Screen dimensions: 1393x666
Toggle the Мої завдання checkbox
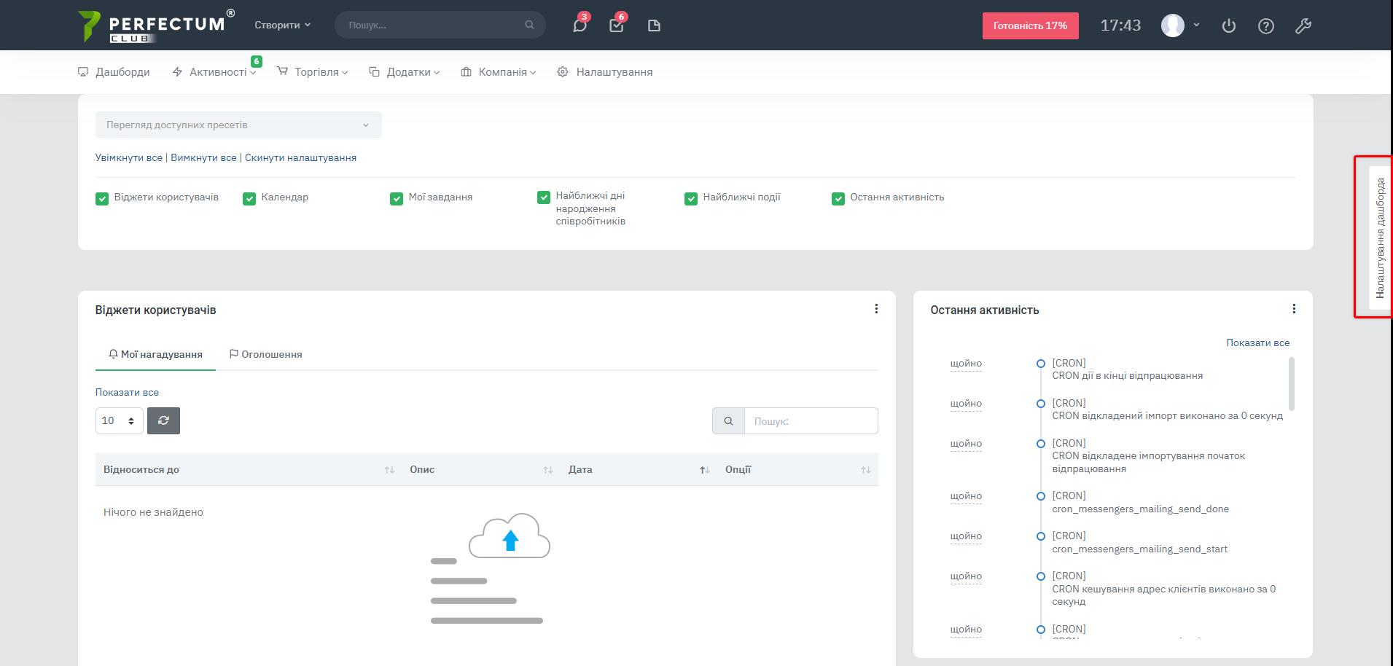coord(397,198)
